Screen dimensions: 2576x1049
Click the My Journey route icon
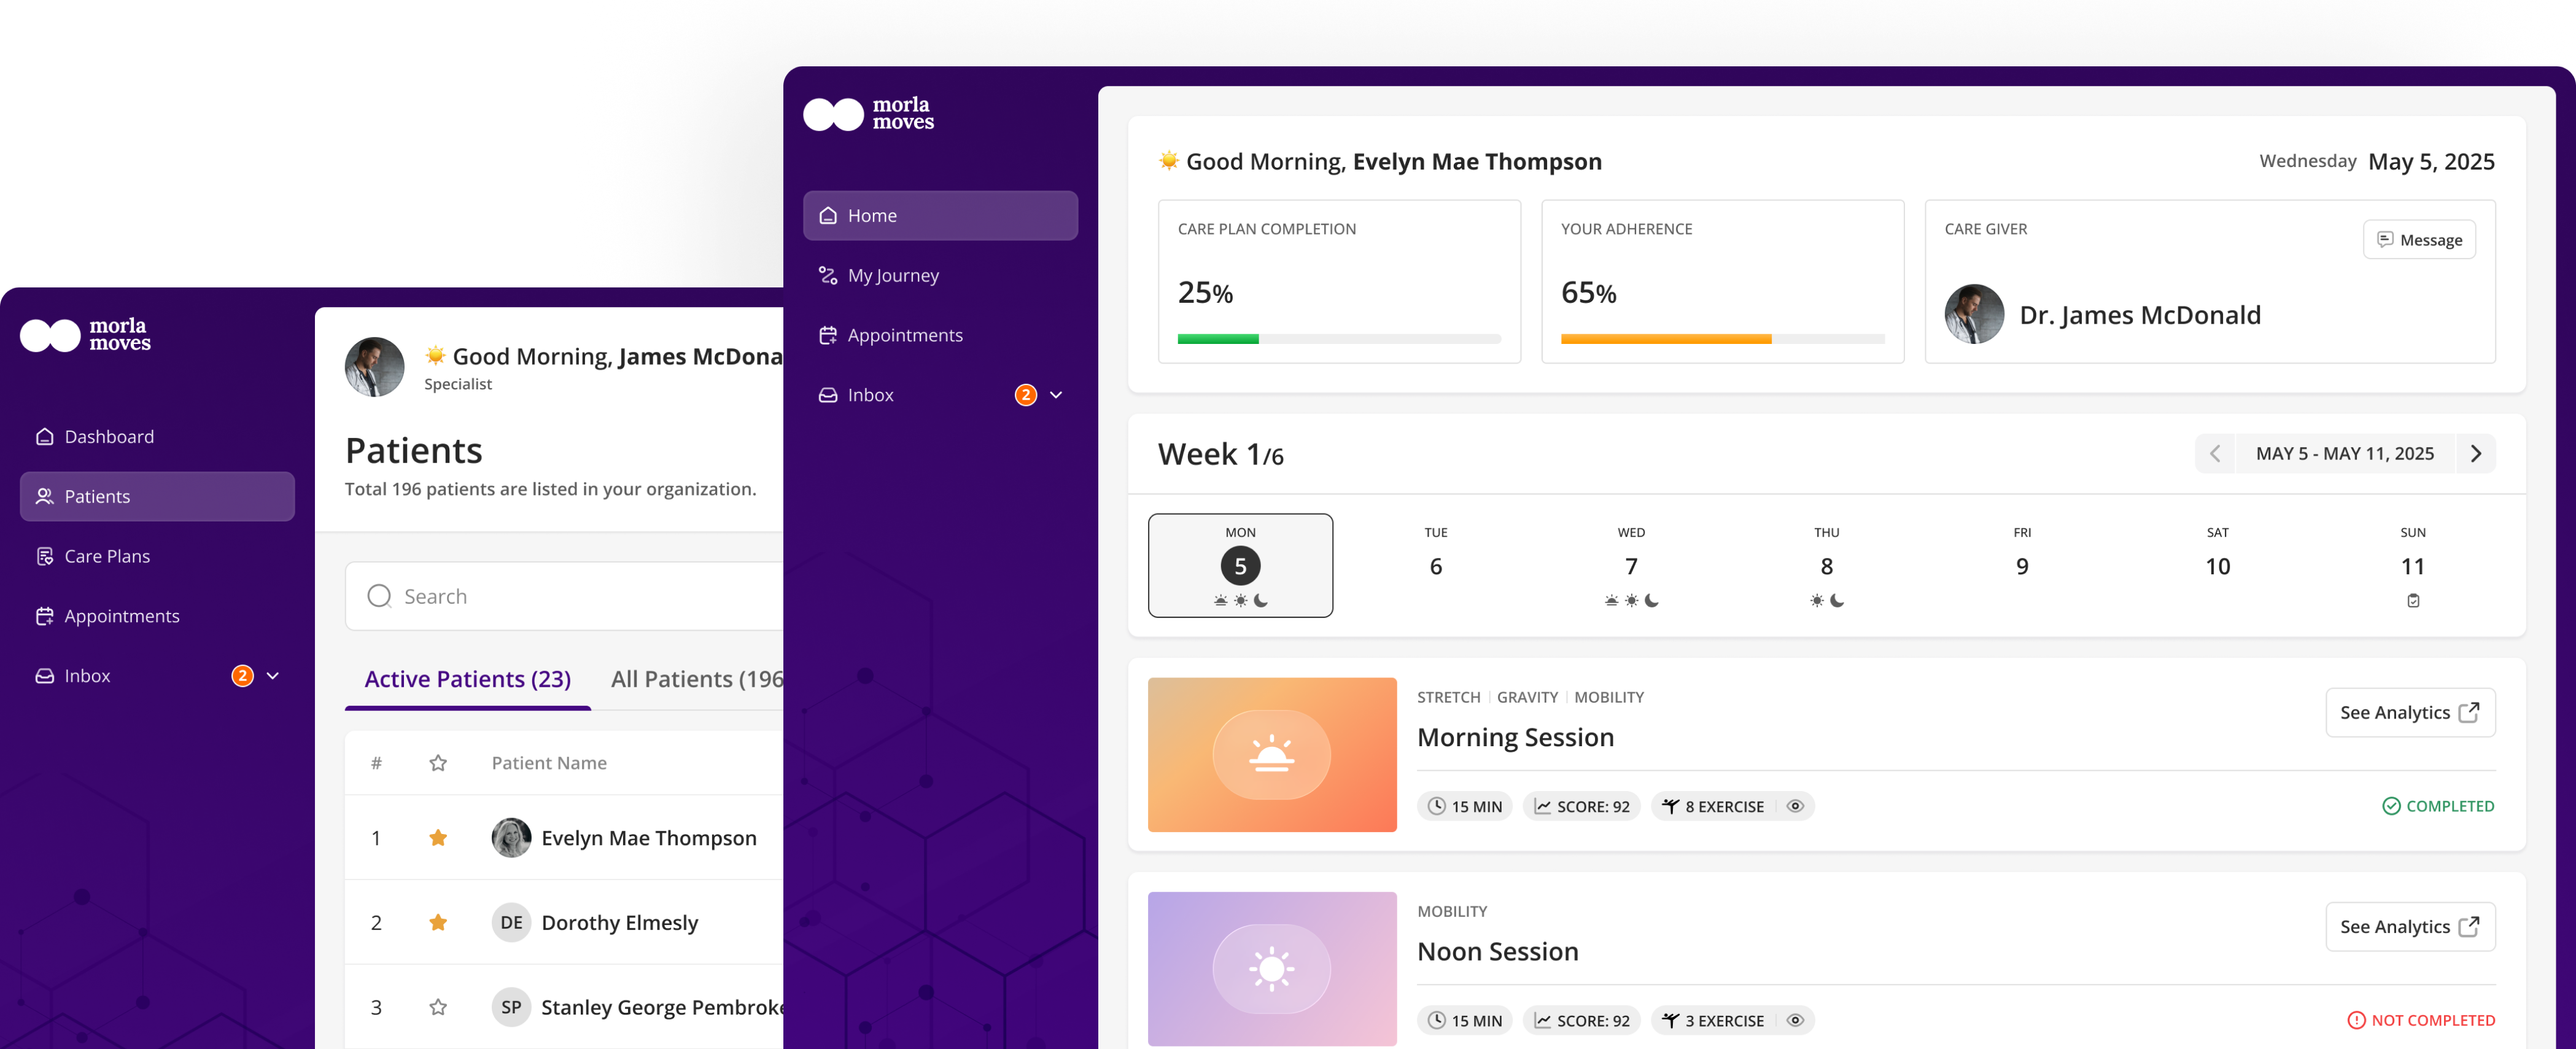[x=827, y=275]
